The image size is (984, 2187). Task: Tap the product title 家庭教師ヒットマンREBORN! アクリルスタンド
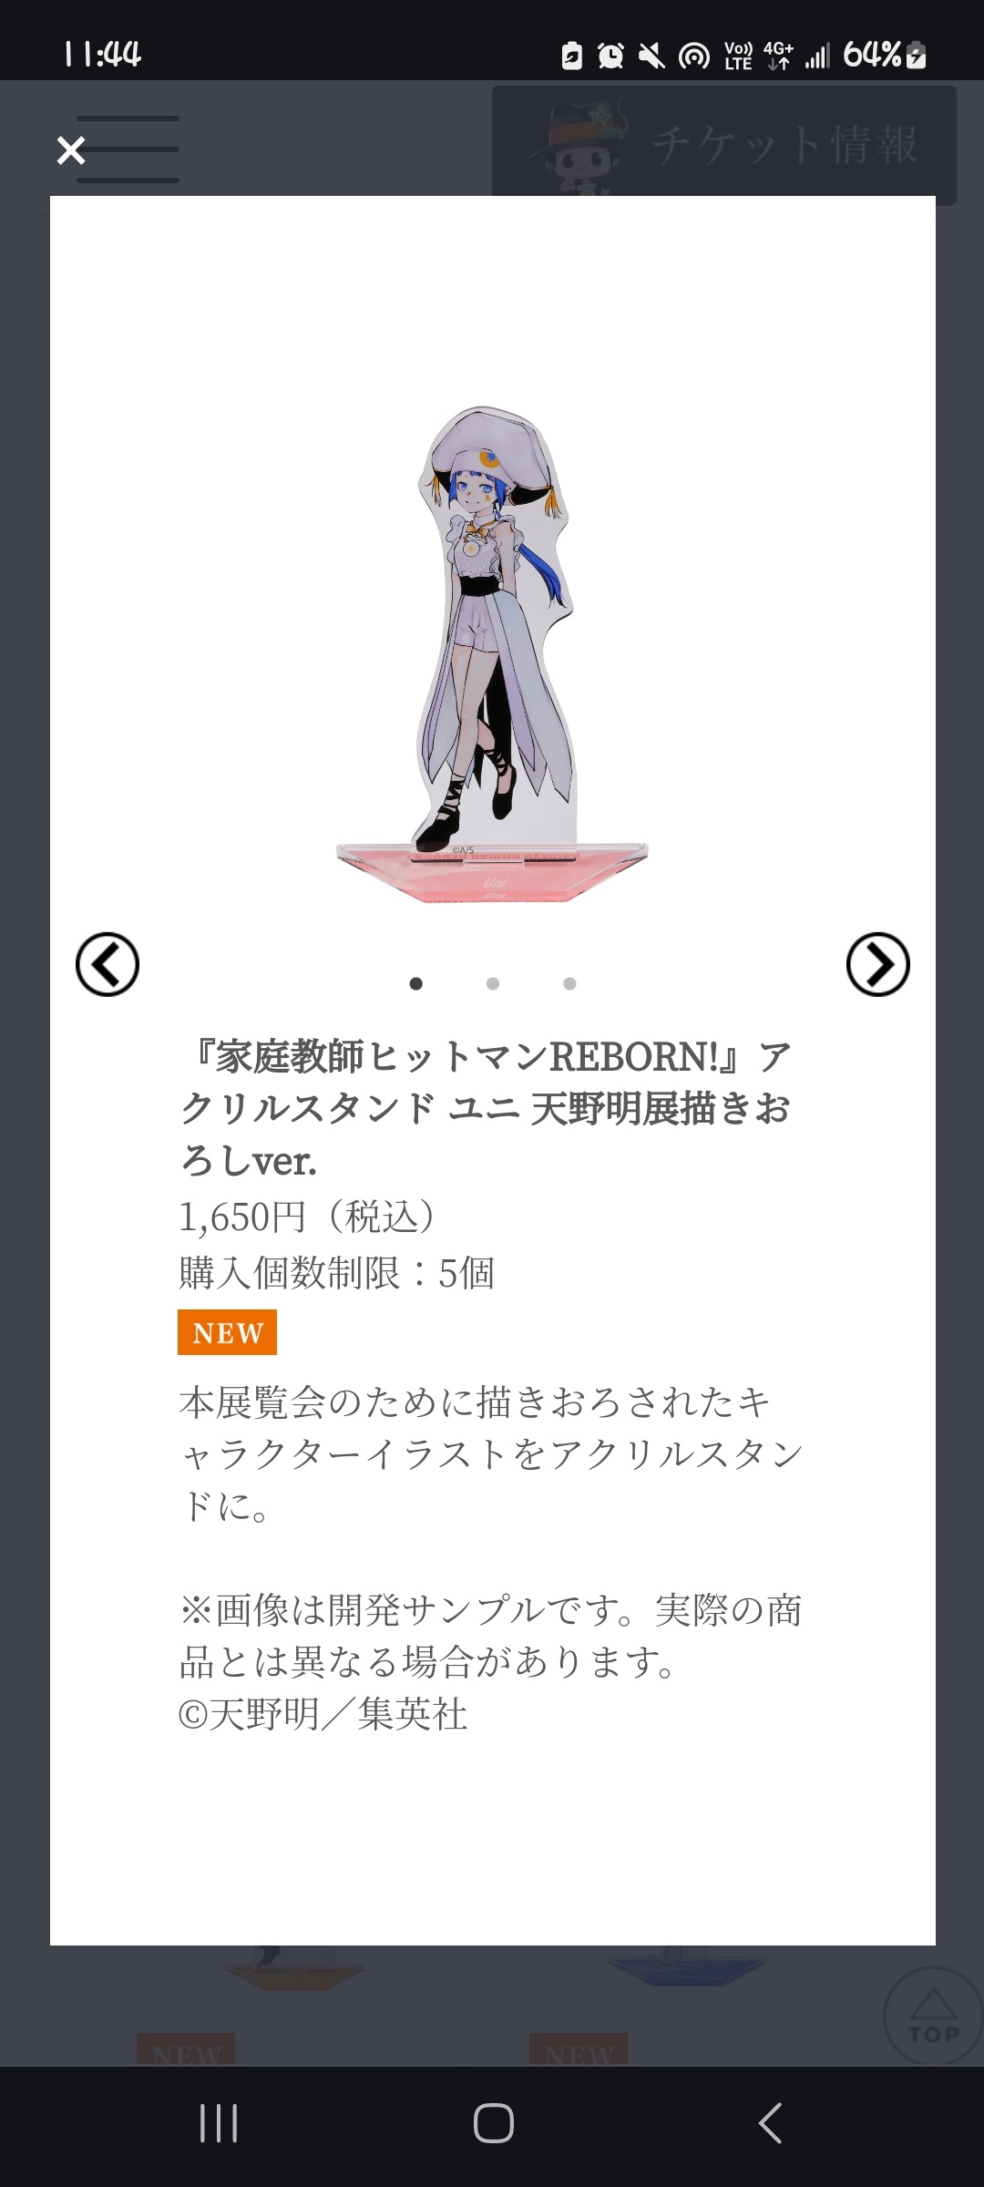(x=486, y=1108)
